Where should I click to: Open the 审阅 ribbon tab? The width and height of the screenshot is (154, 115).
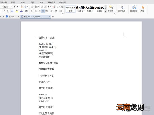pyautogui.click(x=23, y=3)
